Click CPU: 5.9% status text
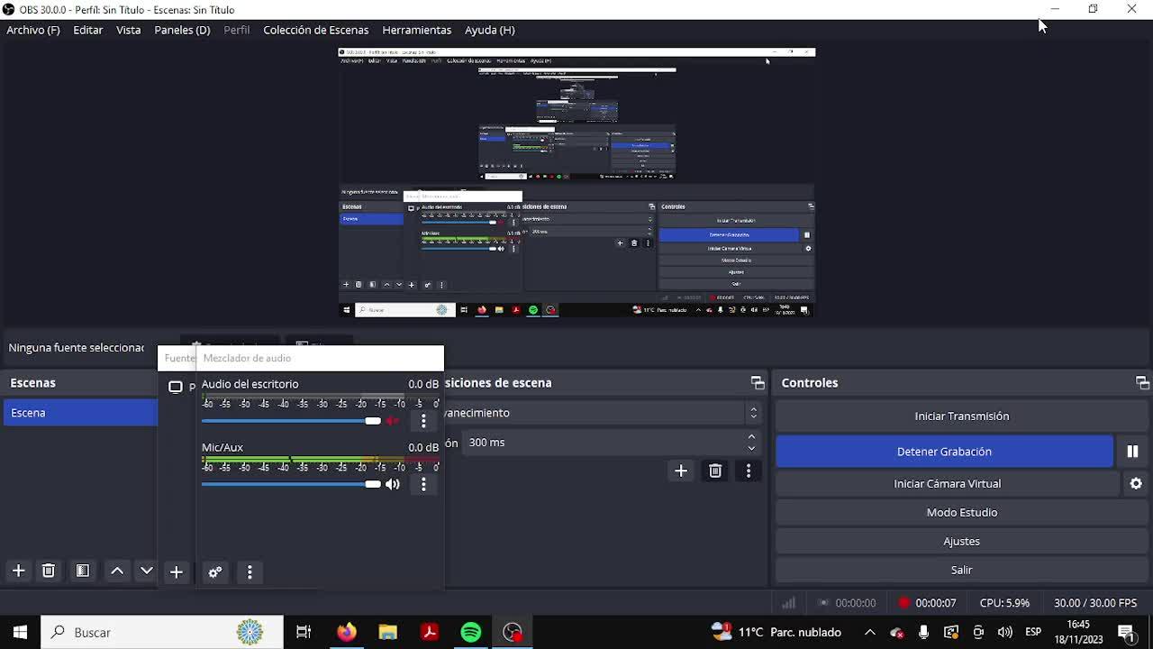This screenshot has height=649, width=1153. [x=1004, y=603]
